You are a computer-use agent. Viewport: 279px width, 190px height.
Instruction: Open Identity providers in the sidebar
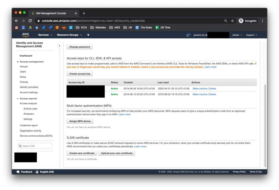click(x=29, y=87)
